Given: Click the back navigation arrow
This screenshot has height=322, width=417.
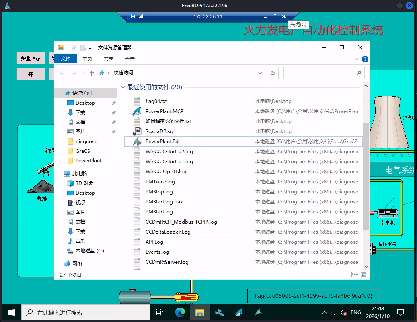Looking at the screenshot, I should click(x=62, y=73).
